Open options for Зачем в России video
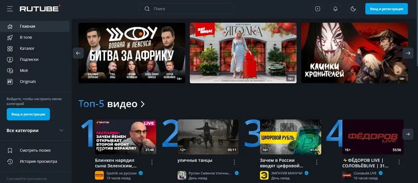The width and height of the screenshot is (418, 183). pyautogui.click(x=317, y=162)
